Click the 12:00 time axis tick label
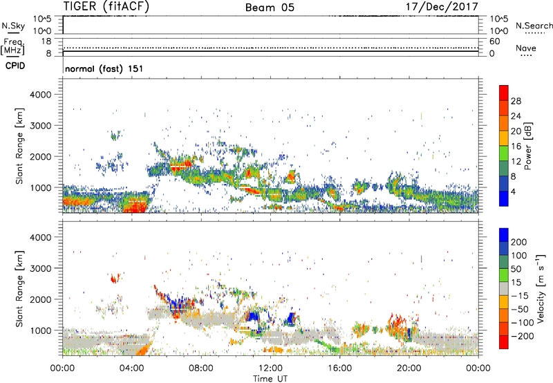This screenshot has height=383, width=553. (270, 368)
